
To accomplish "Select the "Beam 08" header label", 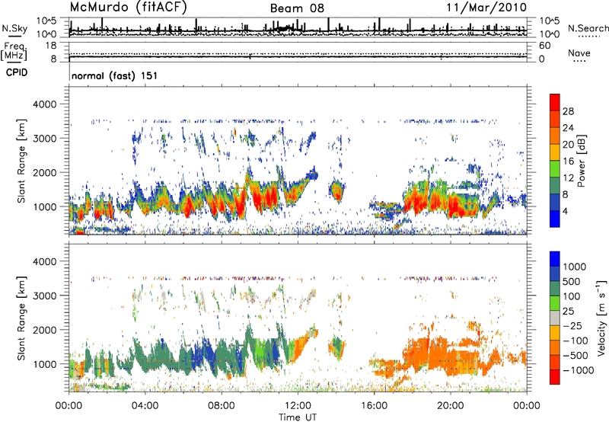I will 297,8.
